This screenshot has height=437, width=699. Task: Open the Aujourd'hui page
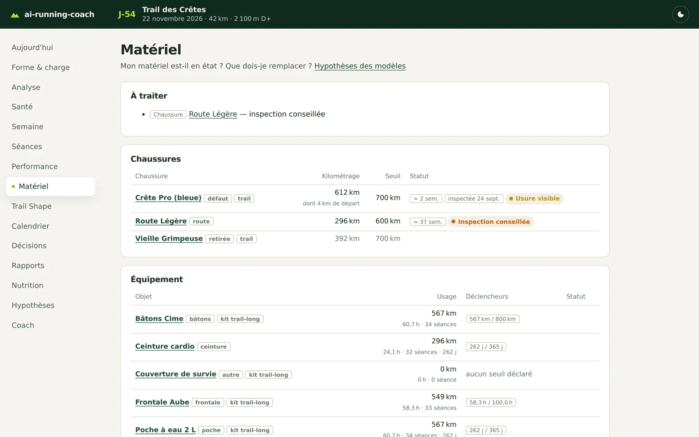tap(32, 47)
